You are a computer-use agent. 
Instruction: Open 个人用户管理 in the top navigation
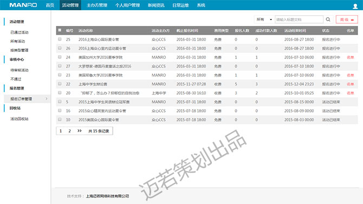point(127,5)
